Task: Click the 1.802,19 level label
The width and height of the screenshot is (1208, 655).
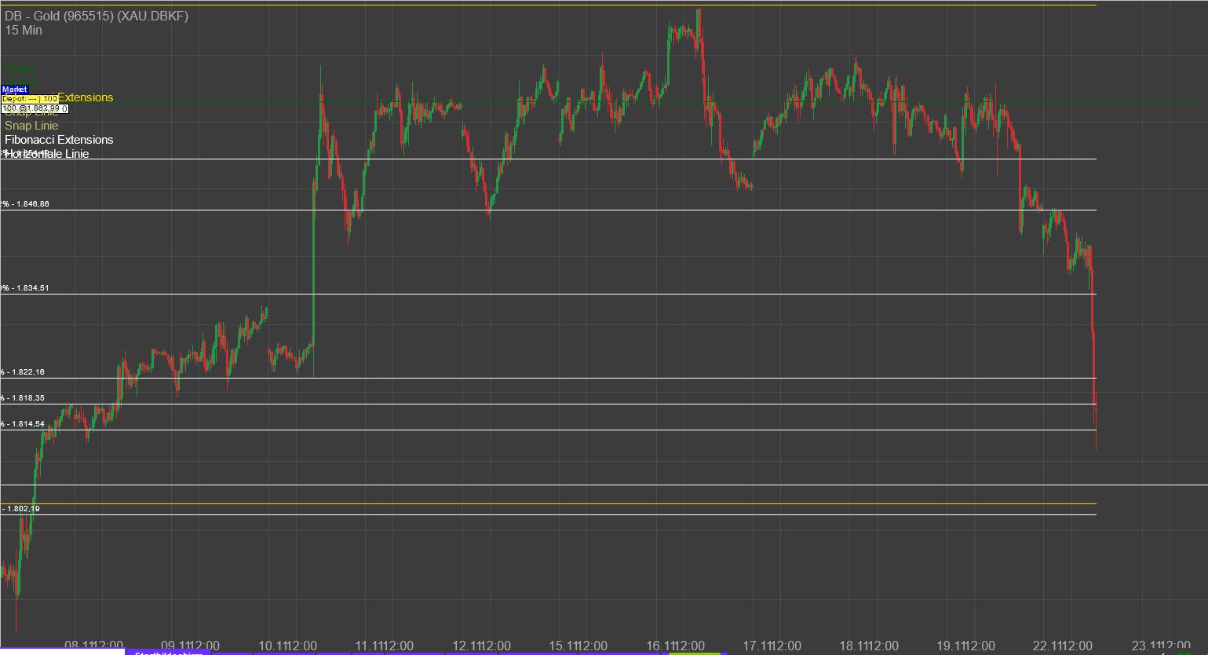Action: coord(21,509)
